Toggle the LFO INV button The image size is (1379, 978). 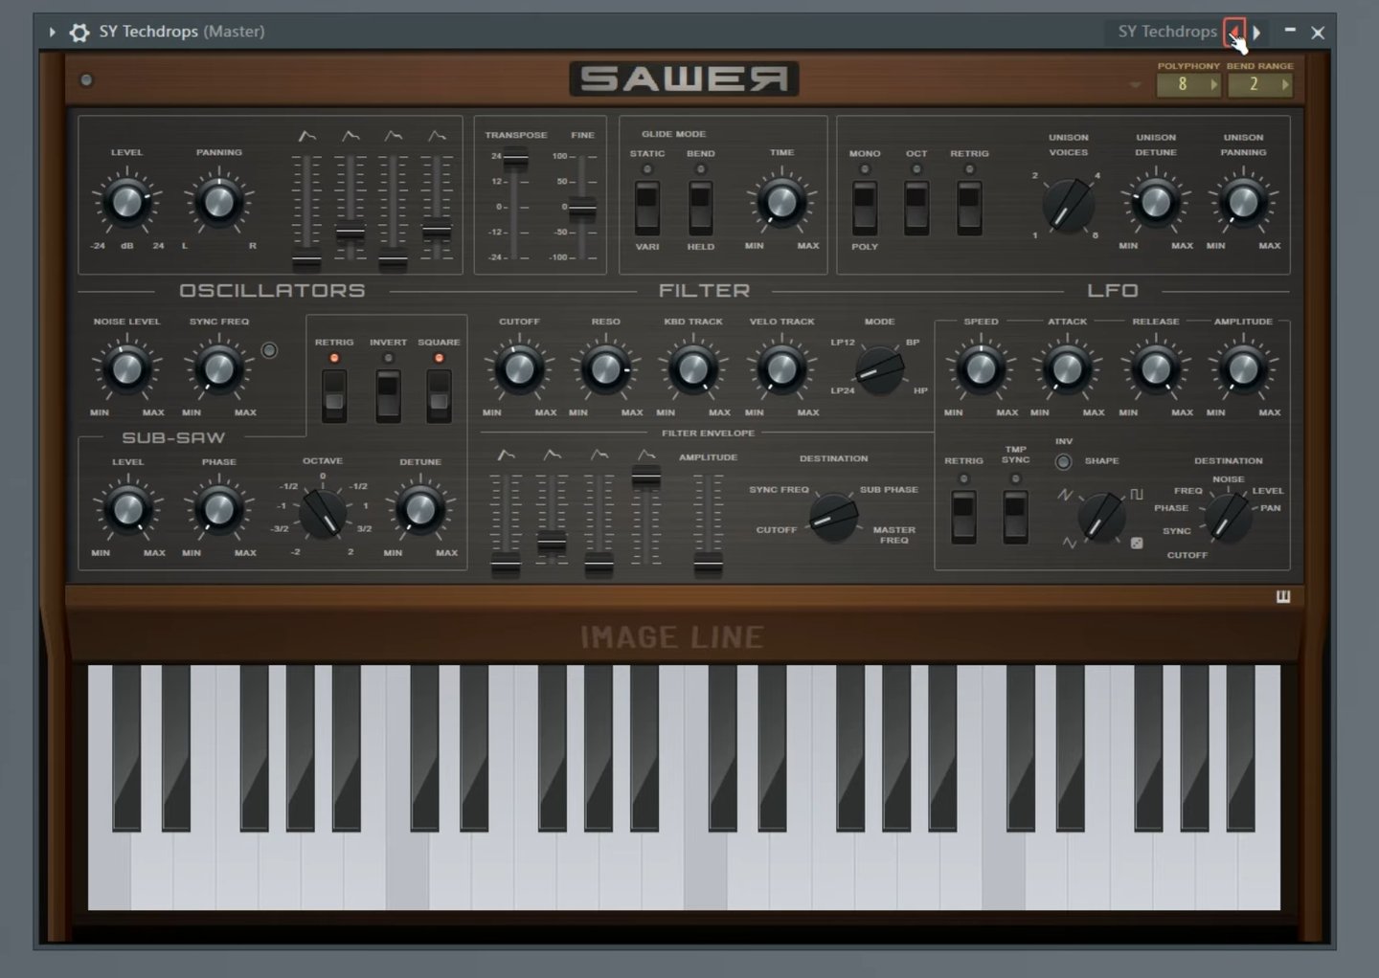coord(1063,462)
